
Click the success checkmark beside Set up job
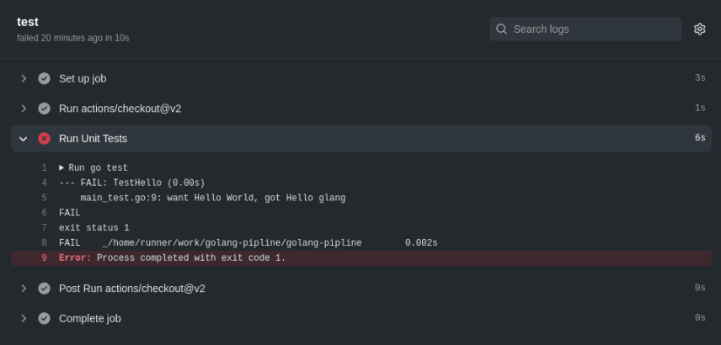[x=45, y=78]
